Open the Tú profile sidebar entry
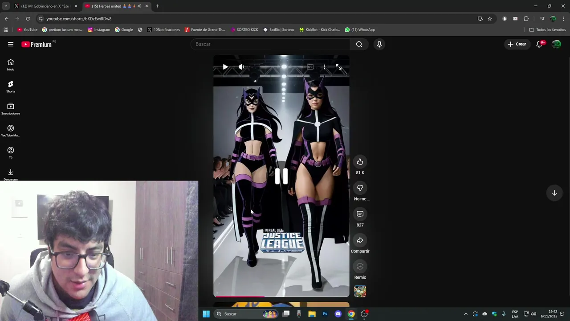 pos(11,153)
